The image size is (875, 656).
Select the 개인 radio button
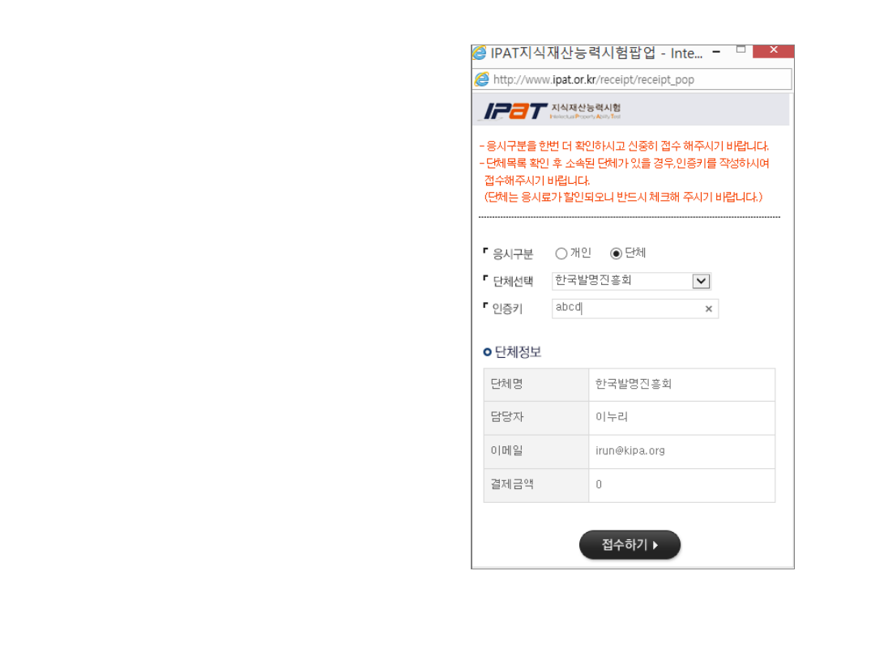coord(561,253)
